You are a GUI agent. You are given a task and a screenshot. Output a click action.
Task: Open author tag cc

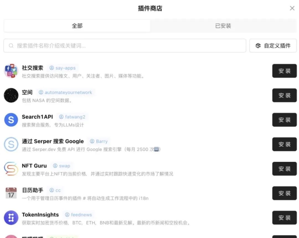[55, 190]
